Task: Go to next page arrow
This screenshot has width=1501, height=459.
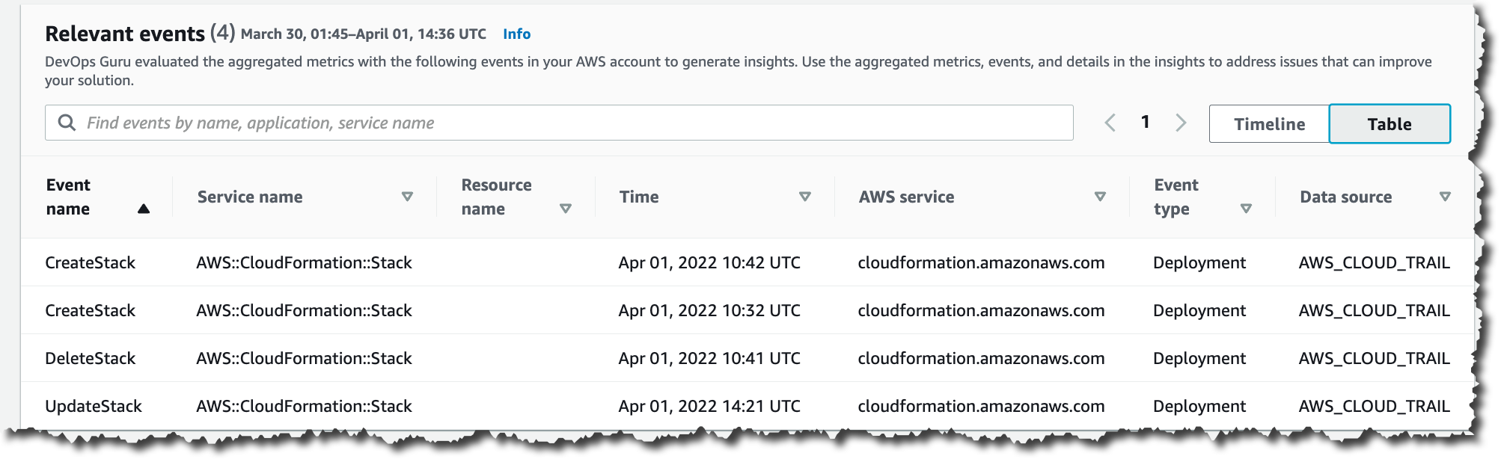Action: pyautogui.click(x=1181, y=123)
